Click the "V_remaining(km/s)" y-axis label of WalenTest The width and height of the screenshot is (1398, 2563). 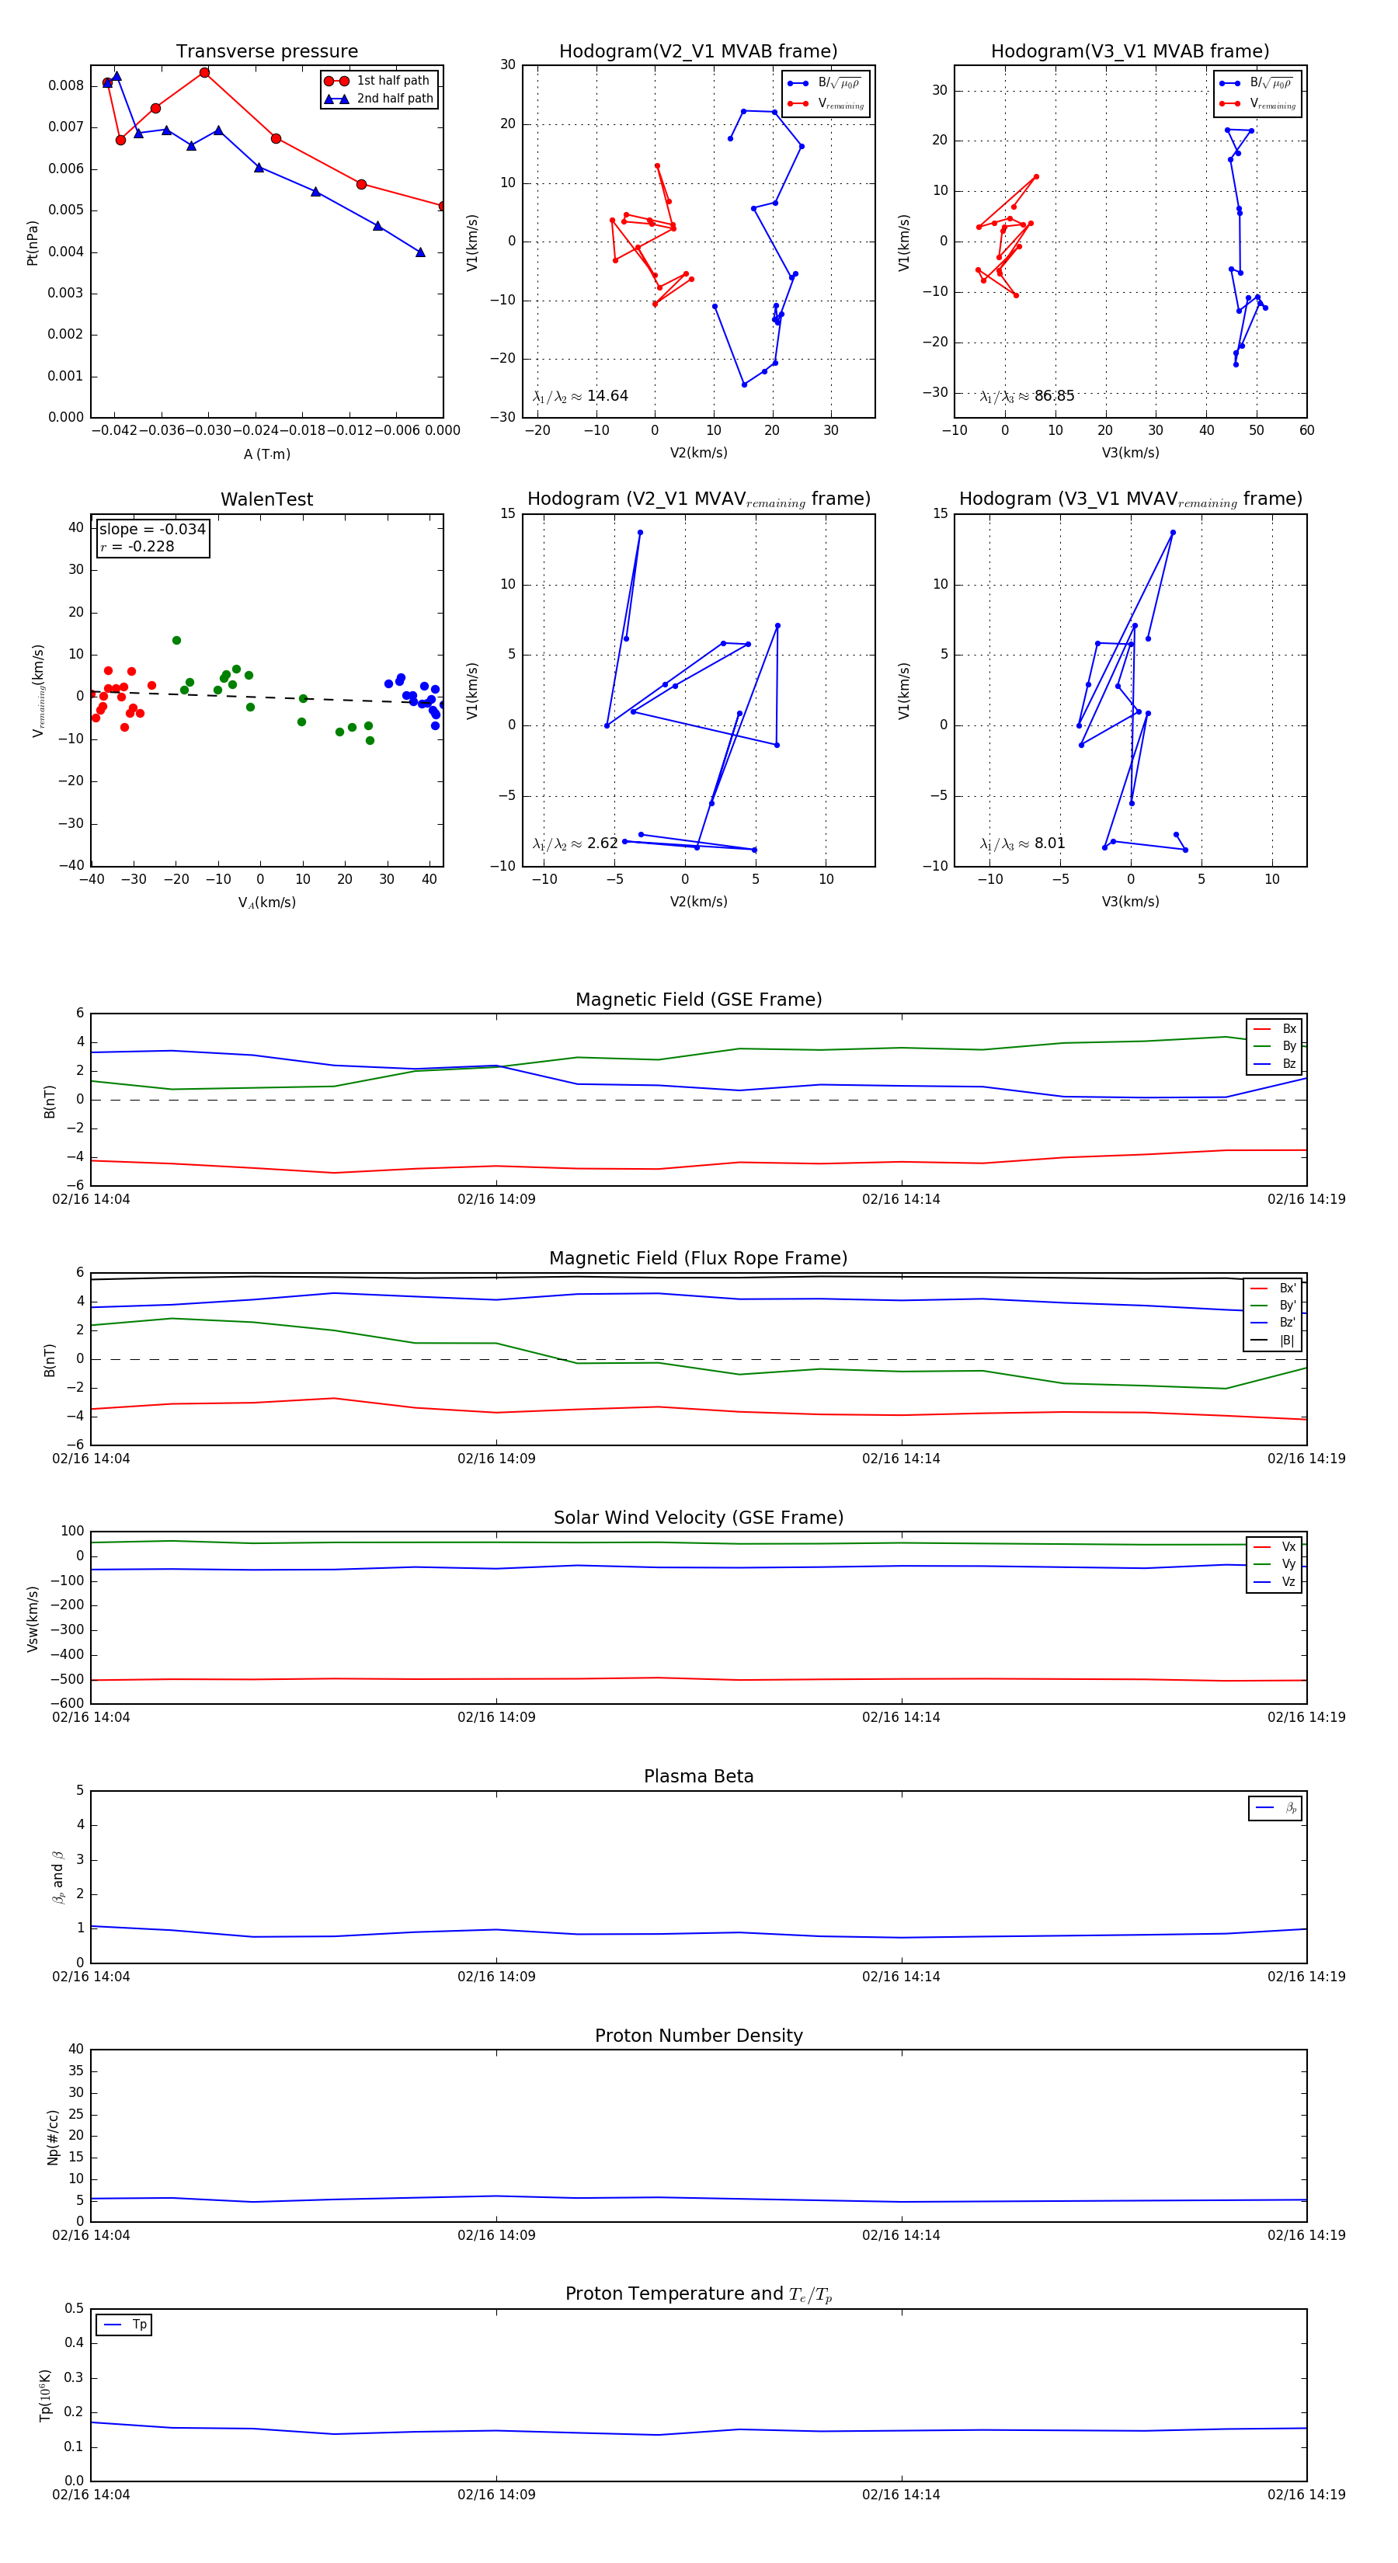[x=39, y=690]
